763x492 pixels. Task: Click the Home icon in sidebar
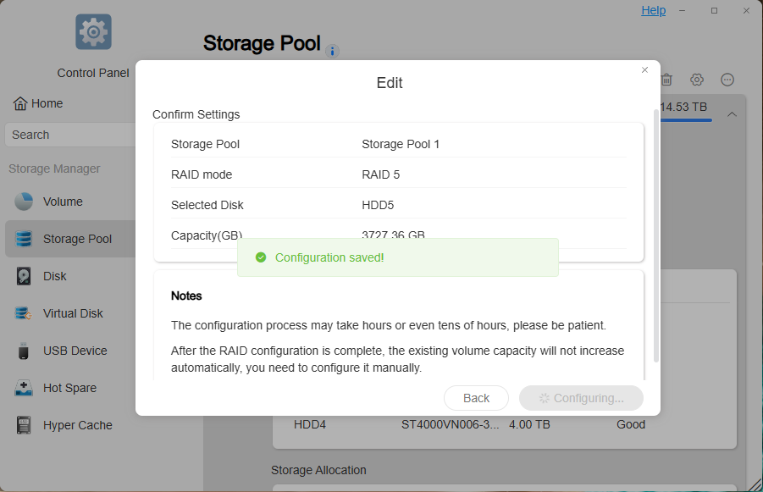click(x=20, y=103)
